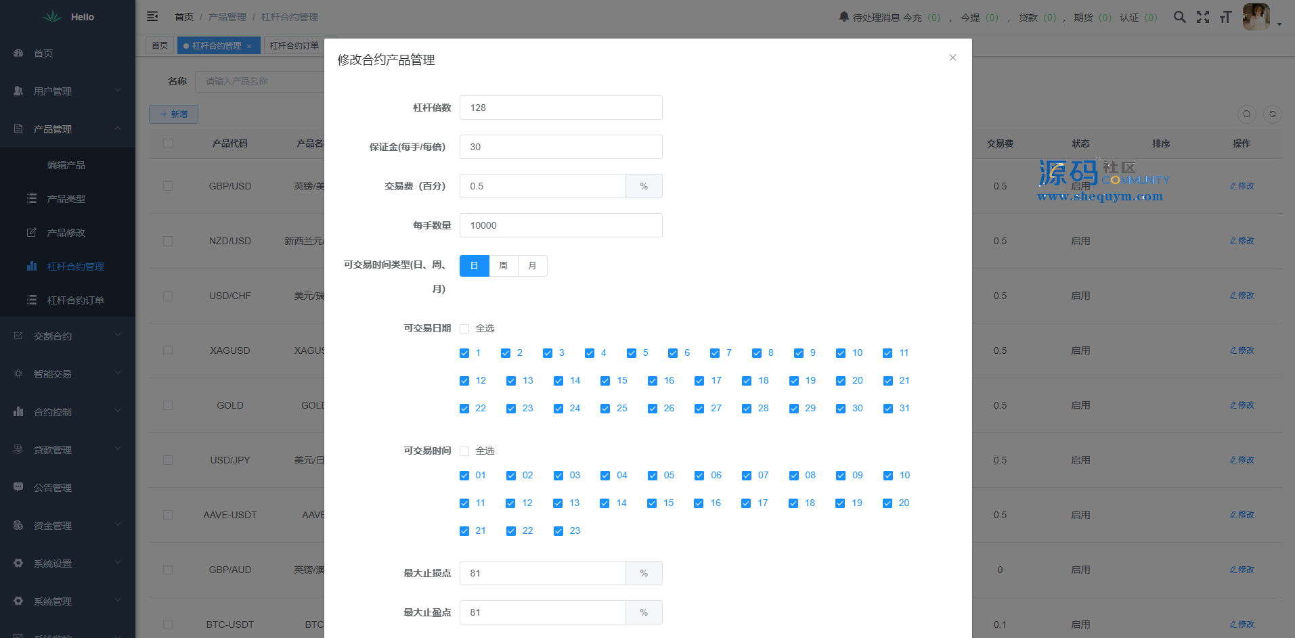The width and height of the screenshot is (1295, 638).
Task: Select 月 trading time type
Action: pyautogui.click(x=532, y=266)
